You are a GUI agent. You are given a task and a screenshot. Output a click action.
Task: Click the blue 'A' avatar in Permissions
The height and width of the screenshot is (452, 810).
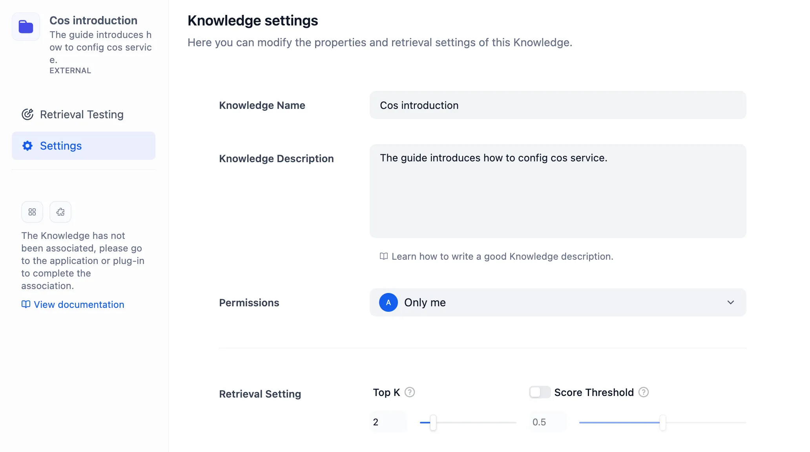(388, 302)
